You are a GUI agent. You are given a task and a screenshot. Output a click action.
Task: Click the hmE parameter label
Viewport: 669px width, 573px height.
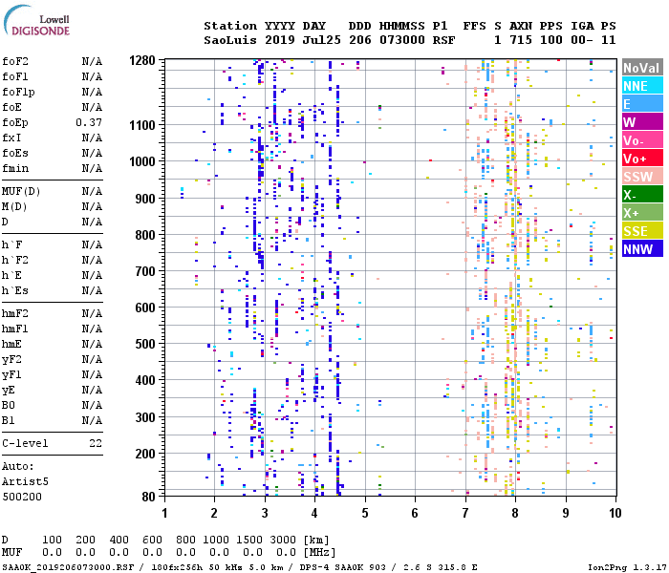click(11, 345)
